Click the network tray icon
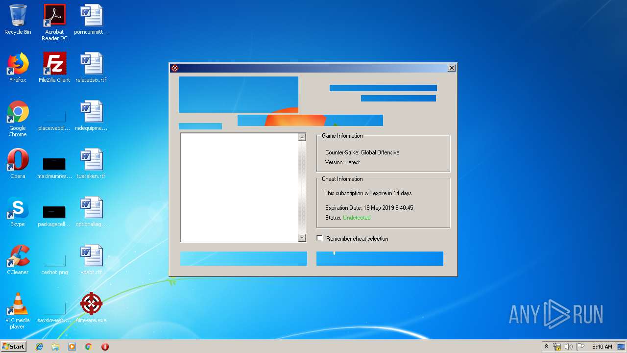Viewport: 627px width, 353px height. (x=557, y=347)
